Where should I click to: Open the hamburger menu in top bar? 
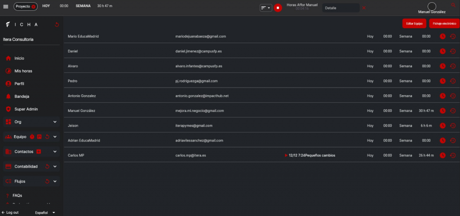tap(6, 7)
